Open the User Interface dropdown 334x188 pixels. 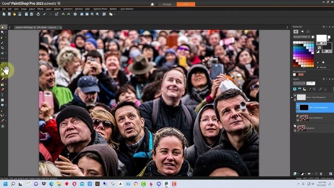(127, 9)
